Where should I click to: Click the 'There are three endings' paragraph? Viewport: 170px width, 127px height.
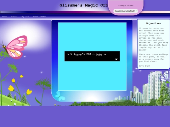153,58
